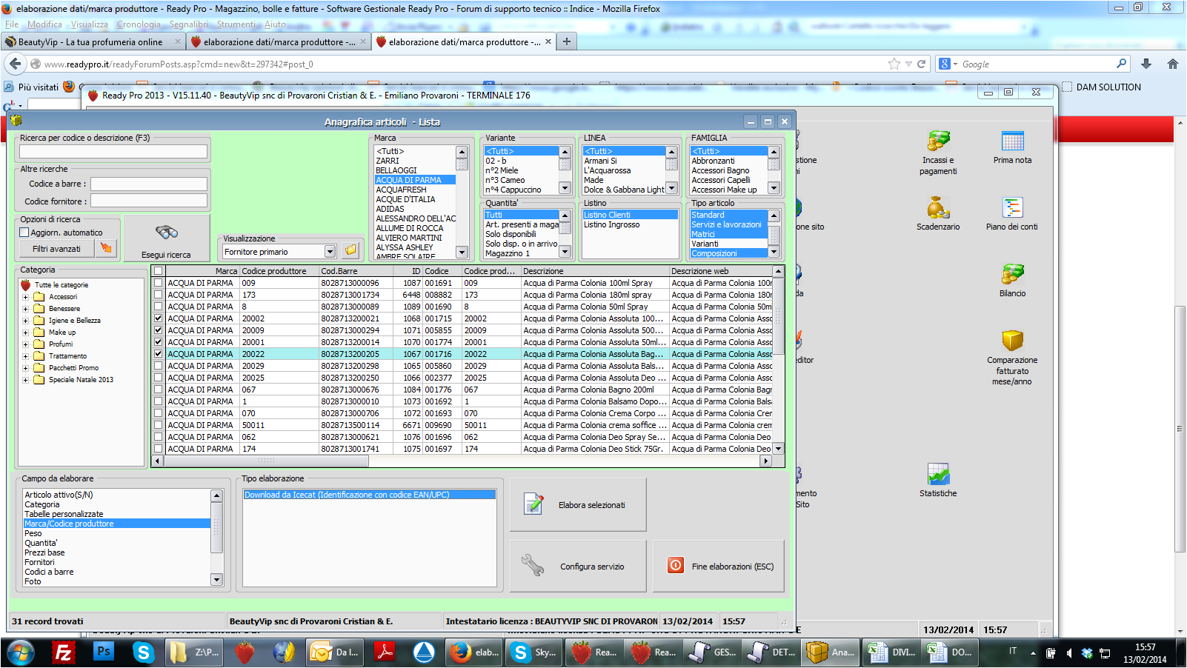Uncheck the row with Codice produttore 20009
This screenshot has width=1187, height=668.
(x=158, y=330)
